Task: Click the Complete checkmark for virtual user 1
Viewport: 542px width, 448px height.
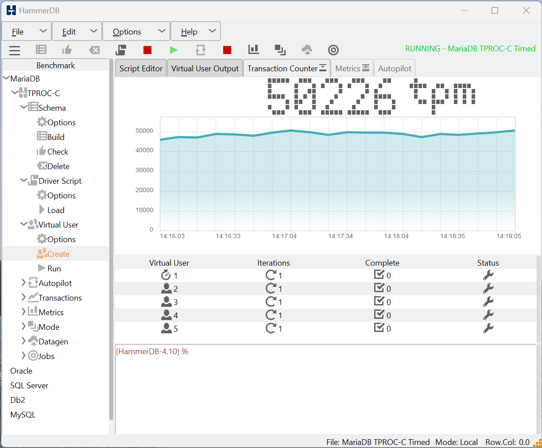Action: [x=379, y=275]
